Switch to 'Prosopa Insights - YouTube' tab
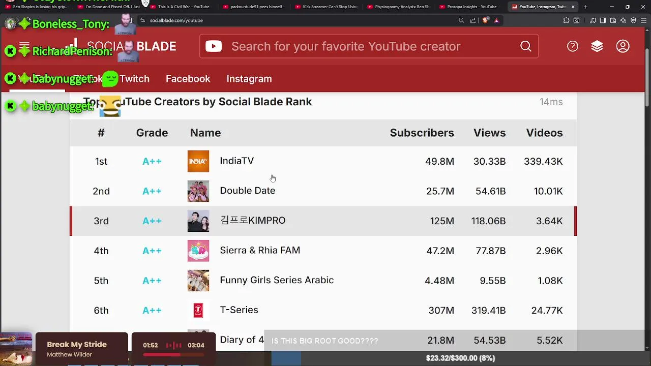This screenshot has width=651, height=366. (470, 7)
